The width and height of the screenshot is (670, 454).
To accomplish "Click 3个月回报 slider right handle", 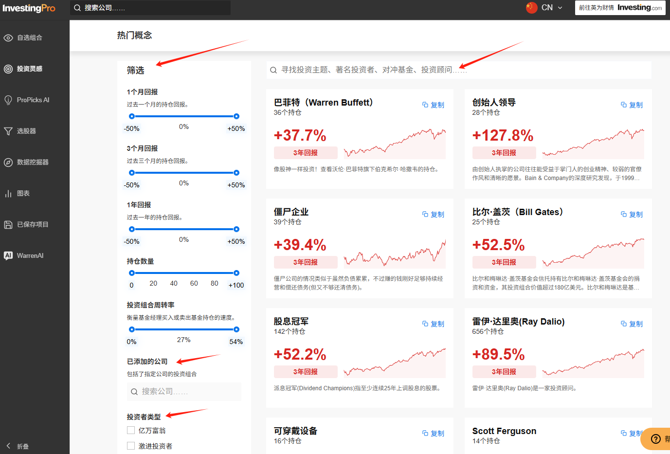I will pos(236,173).
